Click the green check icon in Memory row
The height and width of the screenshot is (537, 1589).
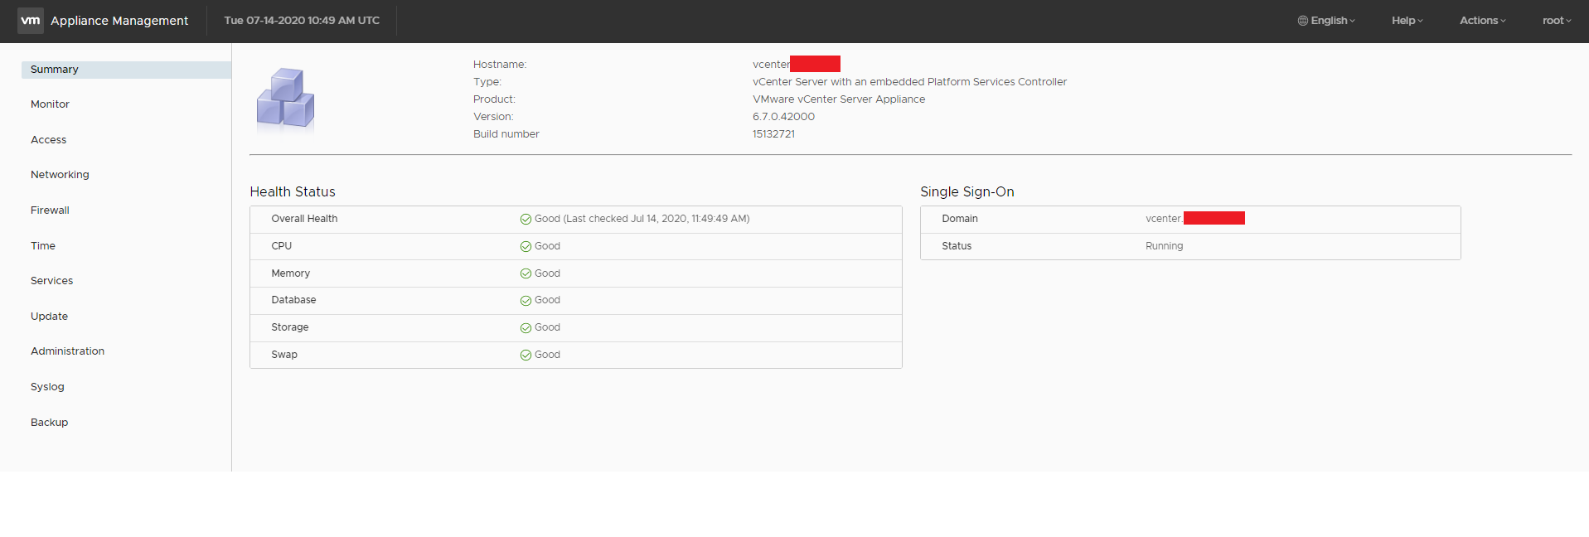point(526,274)
